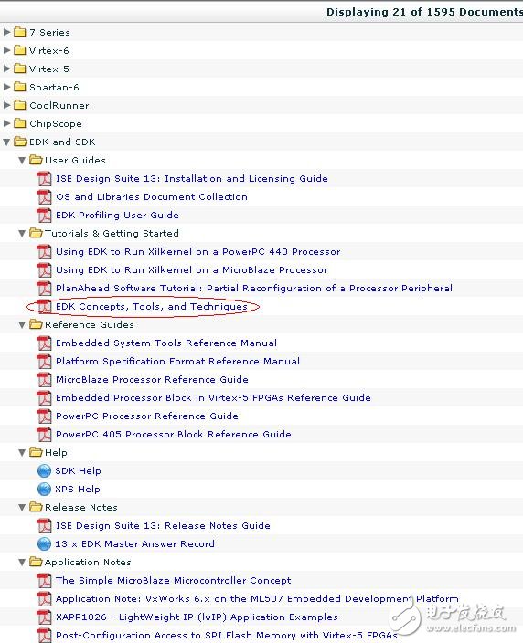Click the Spartan-6 folder icon
Viewport: 523px width, 643px height.
(20, 87)
